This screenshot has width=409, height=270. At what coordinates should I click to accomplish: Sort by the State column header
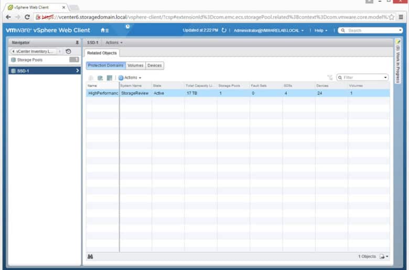click(168, 86)
